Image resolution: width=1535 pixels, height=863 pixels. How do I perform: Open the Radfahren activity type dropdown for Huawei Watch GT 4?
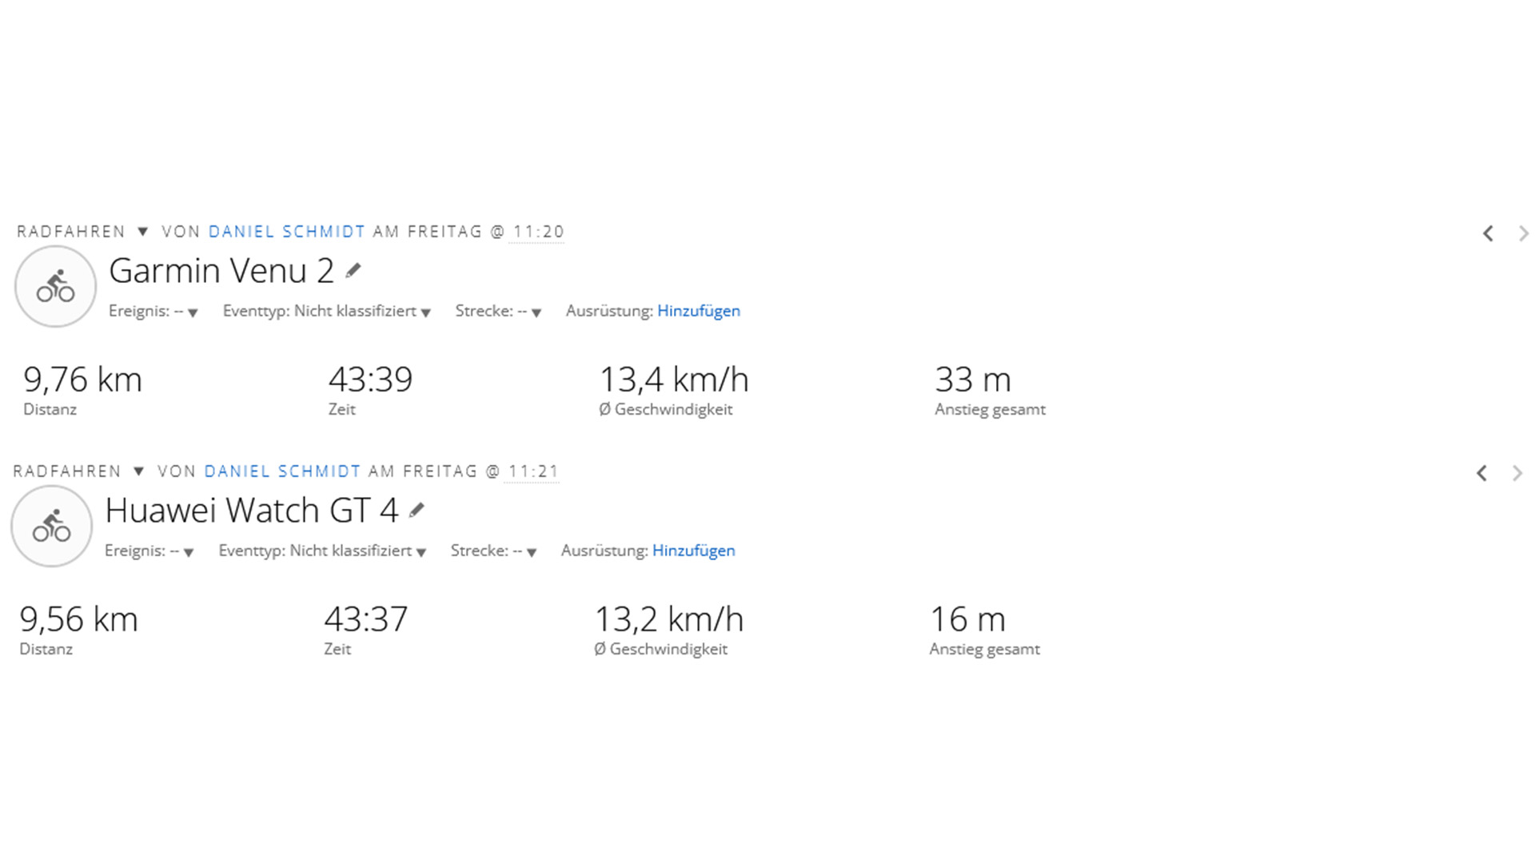click(138, 471)
